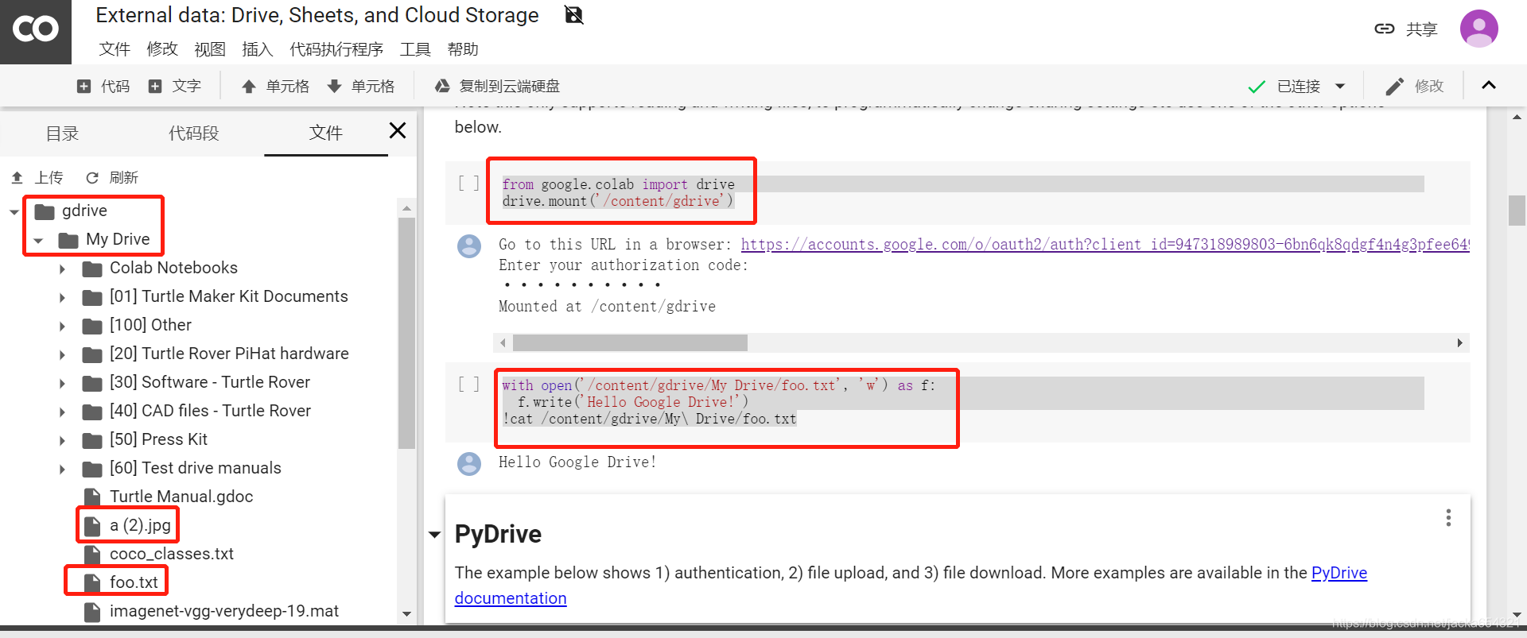Viewport: 1527px width, 638px height.
Task: Click the file tree vertical scrollbar
Action: point(406,334)
